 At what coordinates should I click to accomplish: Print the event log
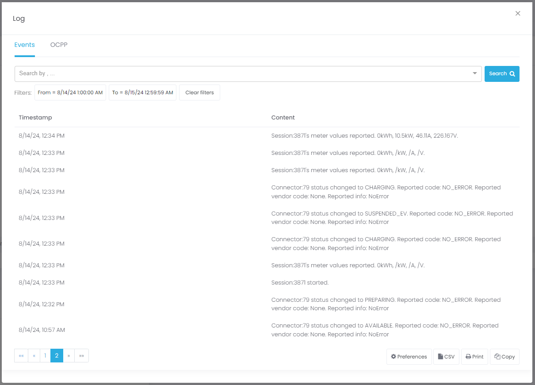pyautogui.click(x=474, y=357)
